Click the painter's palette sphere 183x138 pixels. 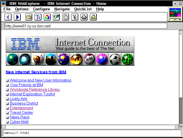click(x=38, y=59)
